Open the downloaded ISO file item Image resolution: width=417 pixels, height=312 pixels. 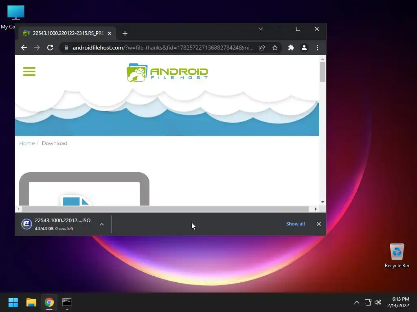point(59,224)
